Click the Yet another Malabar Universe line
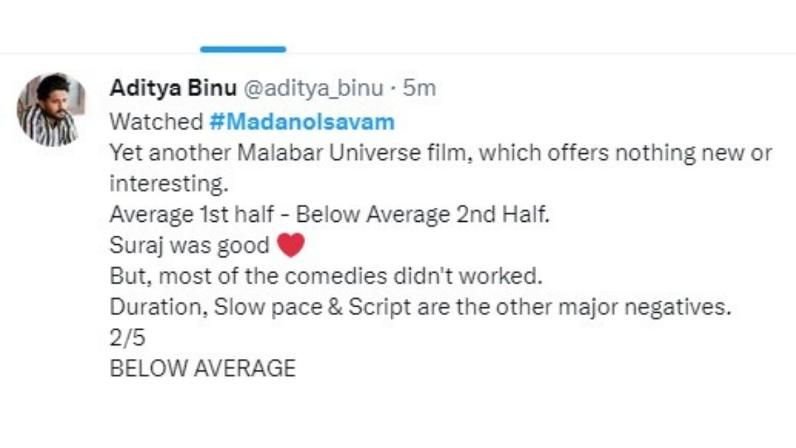This screenshot has height=448, width=796. click(x=440, y=153)
